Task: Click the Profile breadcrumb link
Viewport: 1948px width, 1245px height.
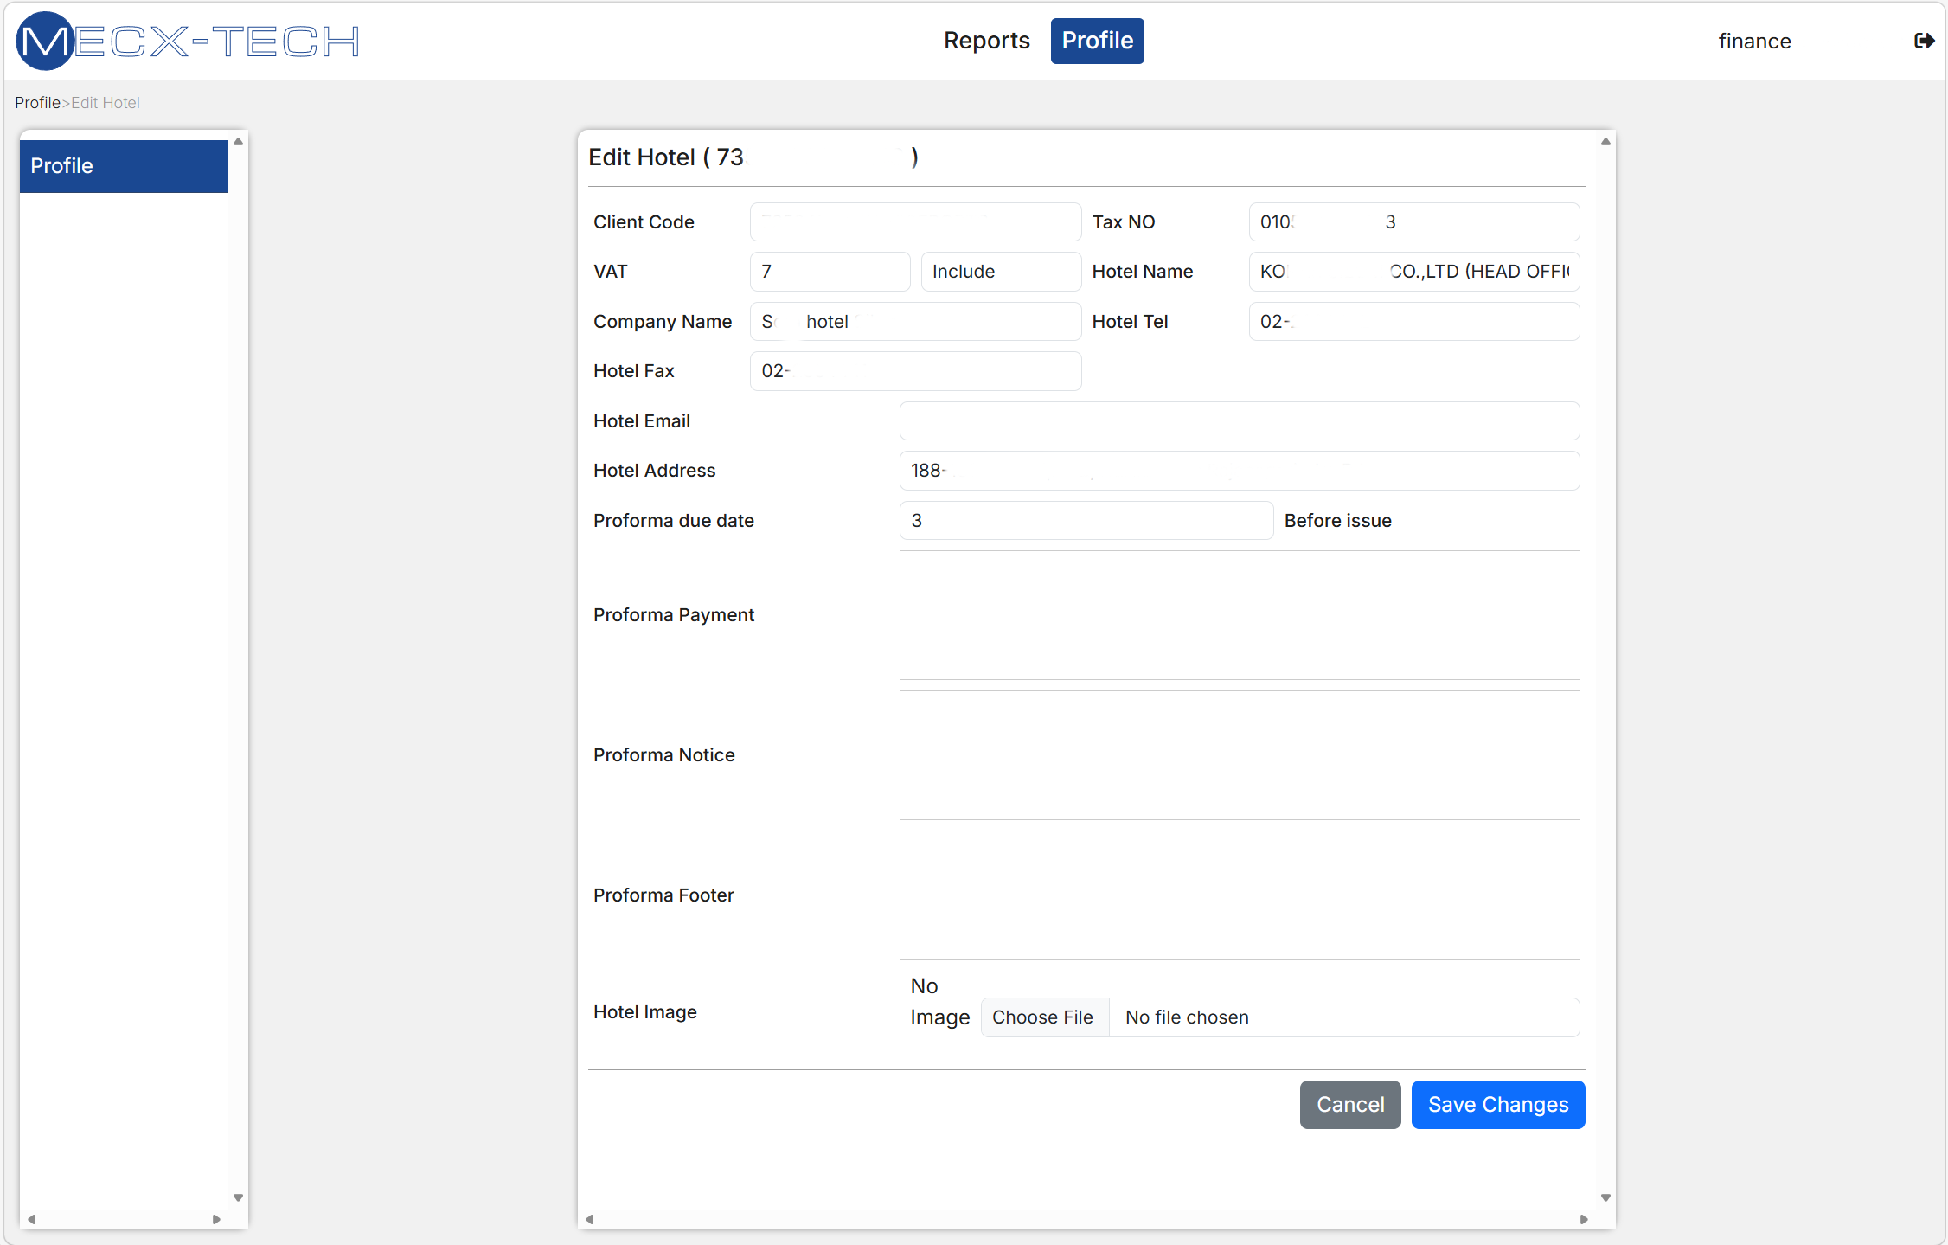Action: (37, 103)
